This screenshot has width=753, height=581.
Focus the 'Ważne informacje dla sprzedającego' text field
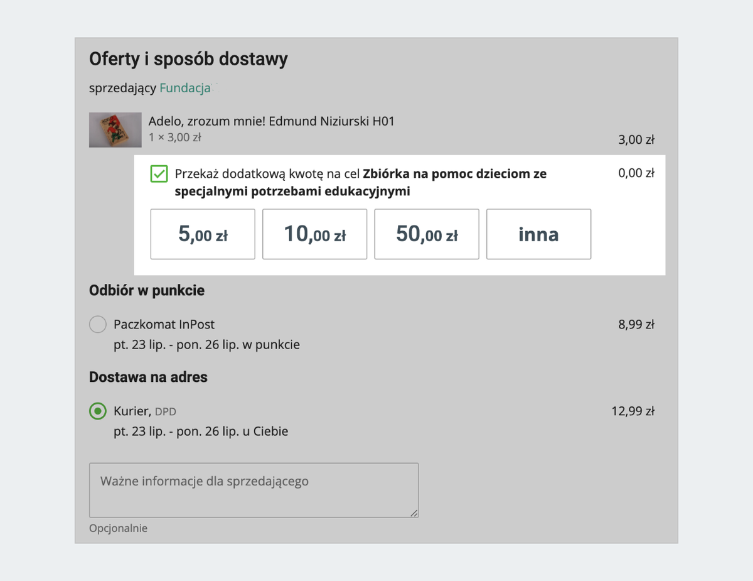[x=254, y=490]
